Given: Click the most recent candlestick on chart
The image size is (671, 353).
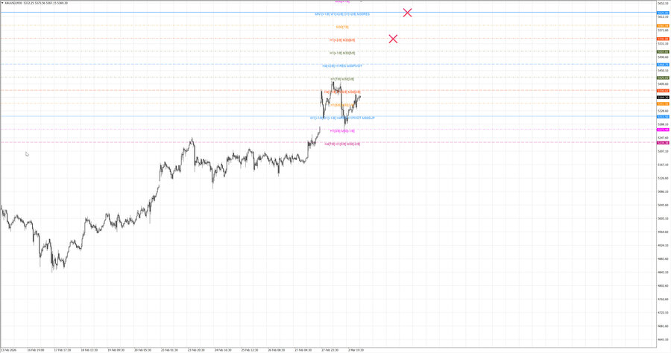Looking at the screenshot, I should (x=359, y=96).
